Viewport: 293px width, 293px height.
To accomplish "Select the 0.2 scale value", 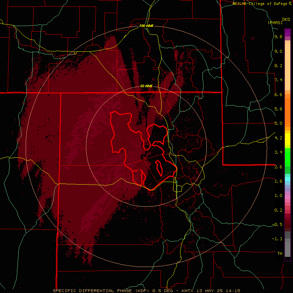I will coord(278,210).
